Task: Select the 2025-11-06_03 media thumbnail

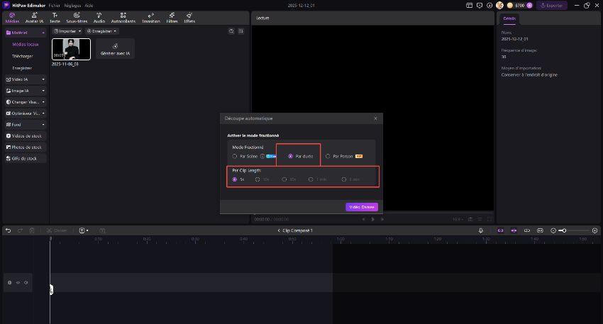Action: click(x=71, y=49)
